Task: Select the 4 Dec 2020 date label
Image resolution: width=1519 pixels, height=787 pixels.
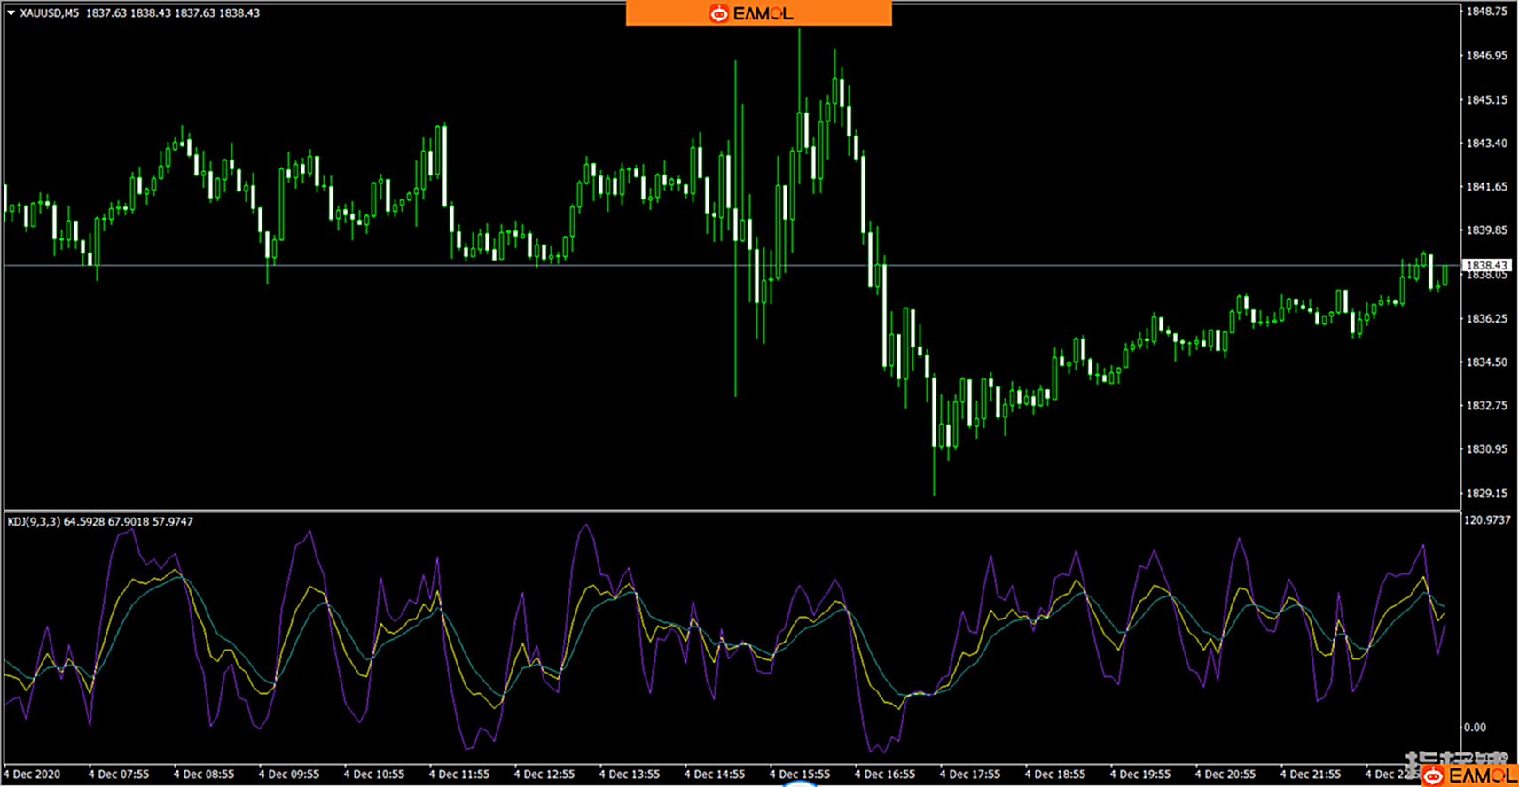Action: (x=33, y=775)
